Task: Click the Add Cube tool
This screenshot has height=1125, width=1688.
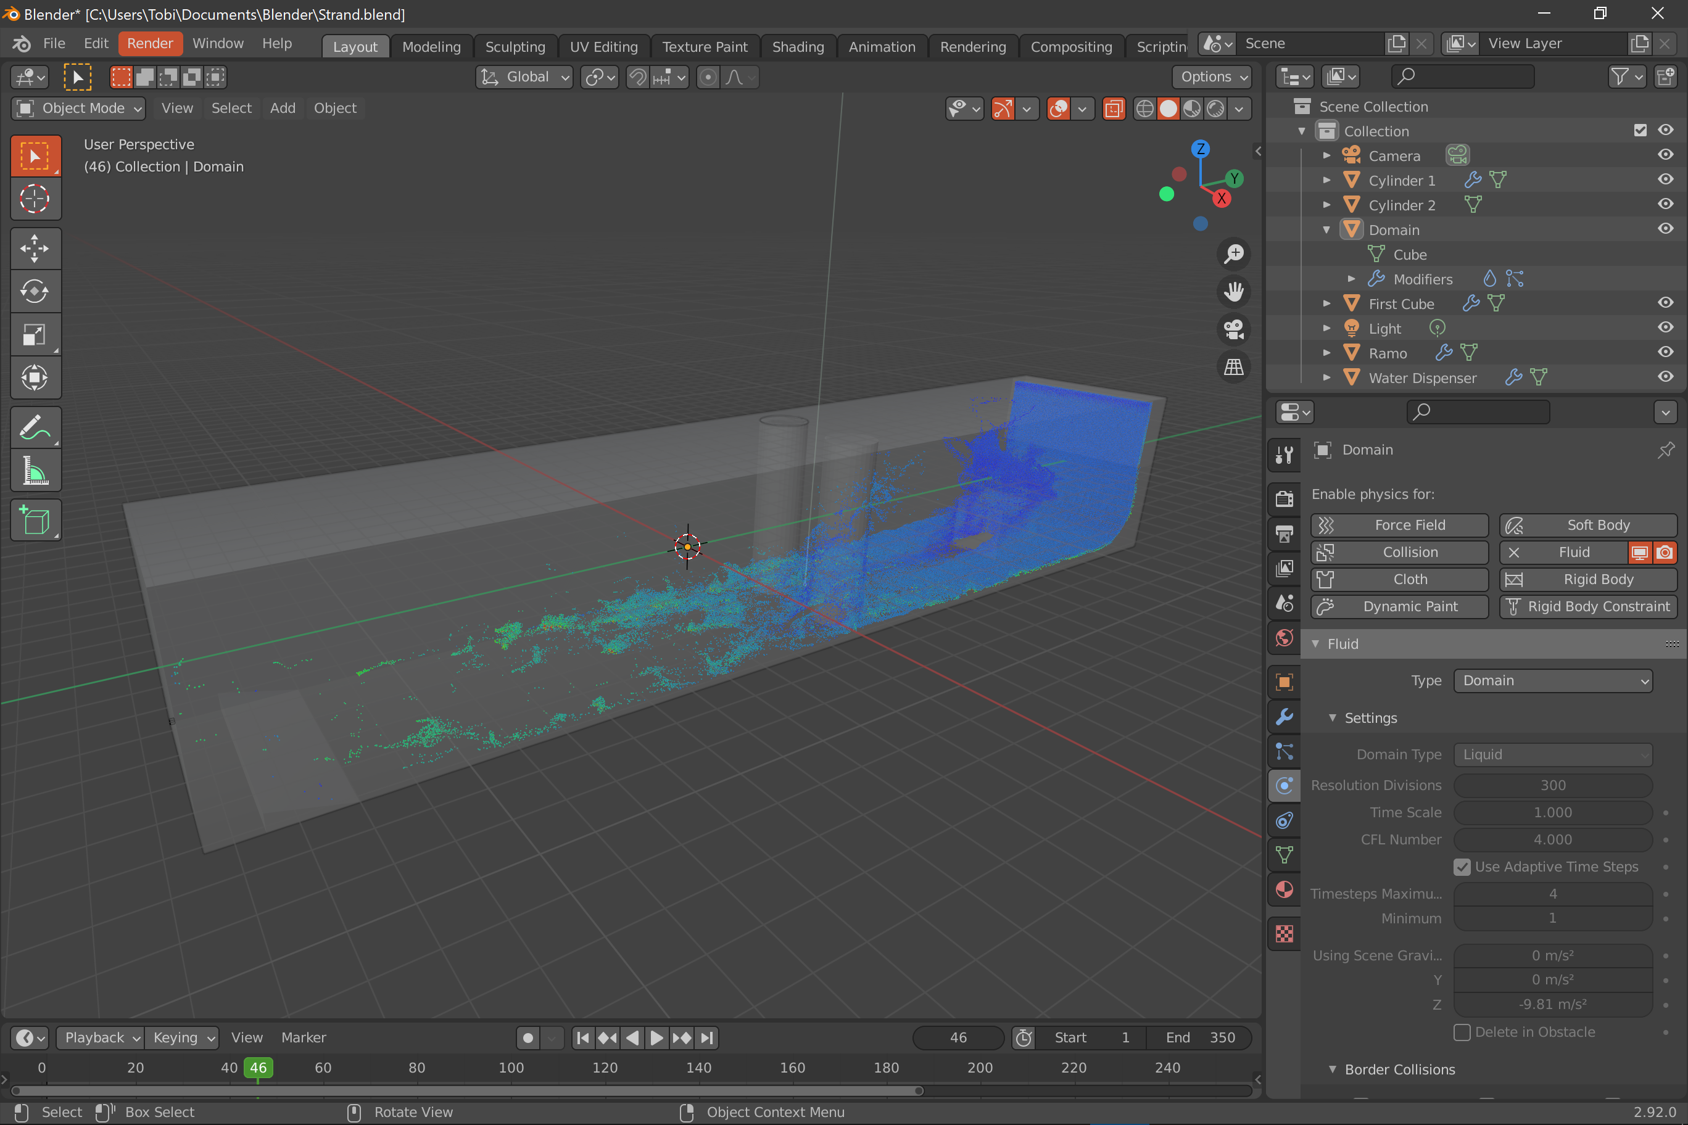Action: coord(35,519)
